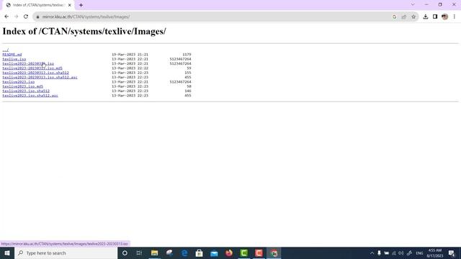The height and width of the screenshot is (259, 461).
Task: Bookmark this page with star
Action: click(413, 17)
